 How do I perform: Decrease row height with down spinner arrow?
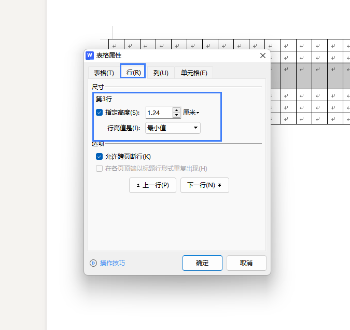177,115
